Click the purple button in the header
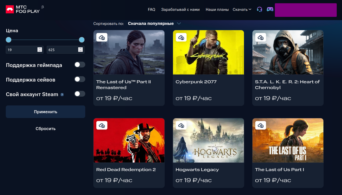The height and width of the screenshot is (195, 342). tap(306, 10)
